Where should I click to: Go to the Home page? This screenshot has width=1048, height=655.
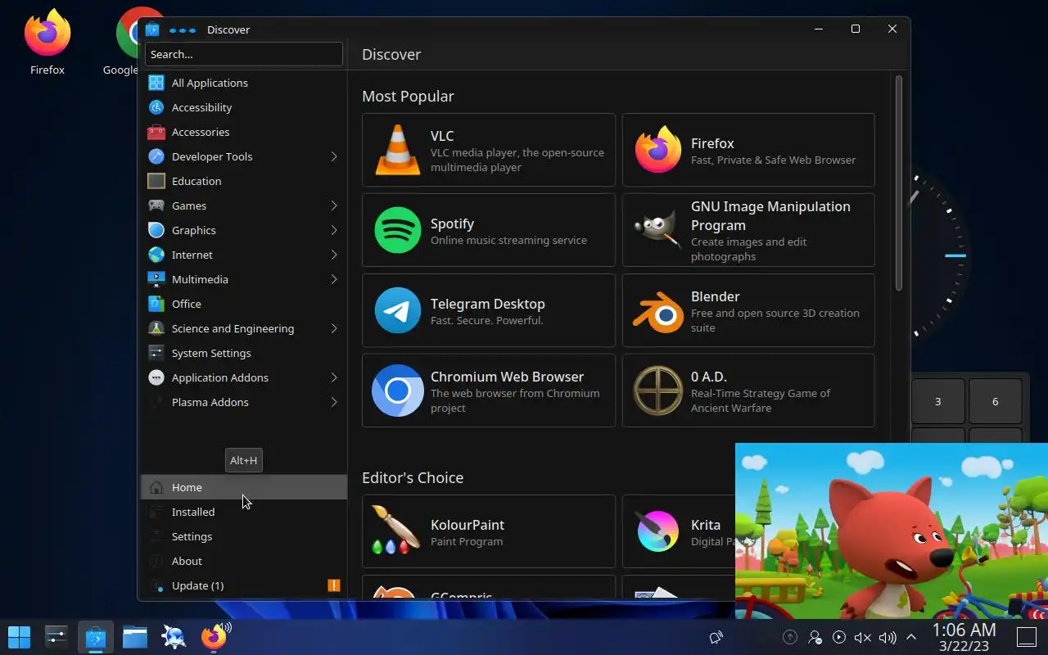[x=244, y=487]
